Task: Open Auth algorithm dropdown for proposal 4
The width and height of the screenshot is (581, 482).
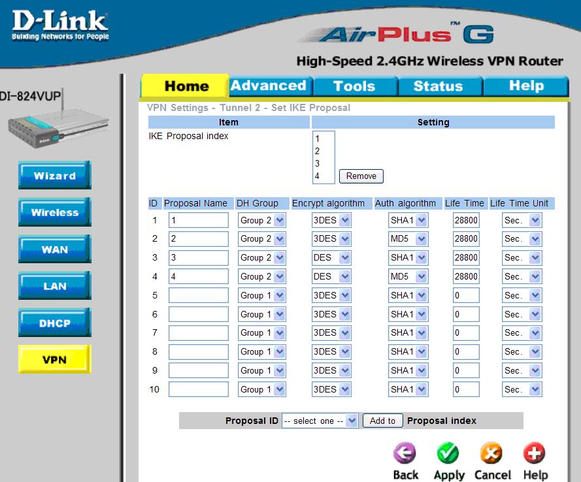Action: click(x=408, y=276)
